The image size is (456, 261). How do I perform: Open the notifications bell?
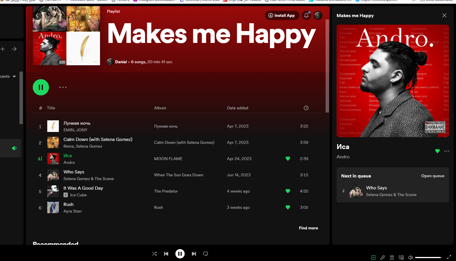coord(306,15)
